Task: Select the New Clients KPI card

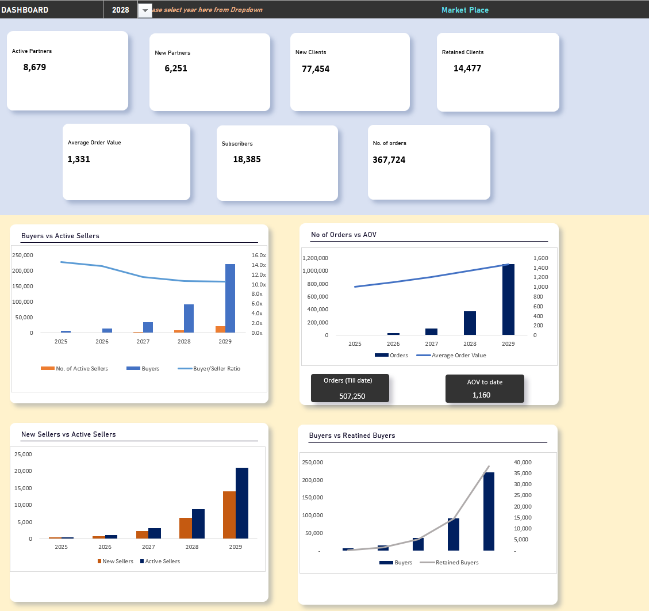Action: [350, 72]
